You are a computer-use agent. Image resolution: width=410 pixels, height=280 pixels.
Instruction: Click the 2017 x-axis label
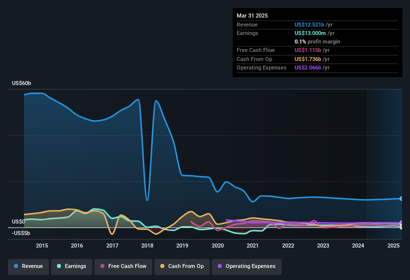(x=112, y=245)
